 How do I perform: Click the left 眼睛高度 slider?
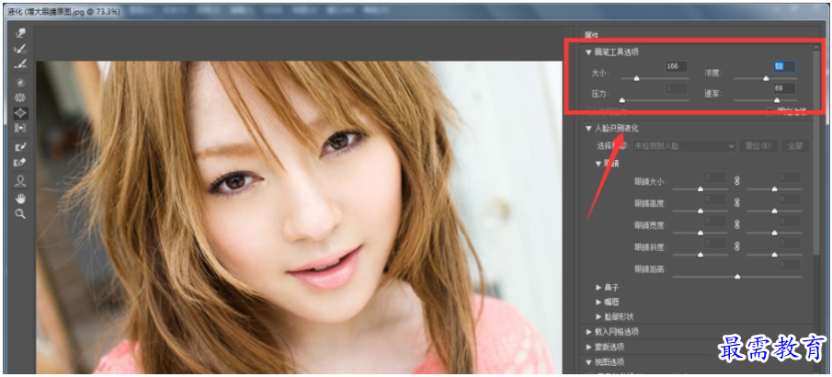700,211
